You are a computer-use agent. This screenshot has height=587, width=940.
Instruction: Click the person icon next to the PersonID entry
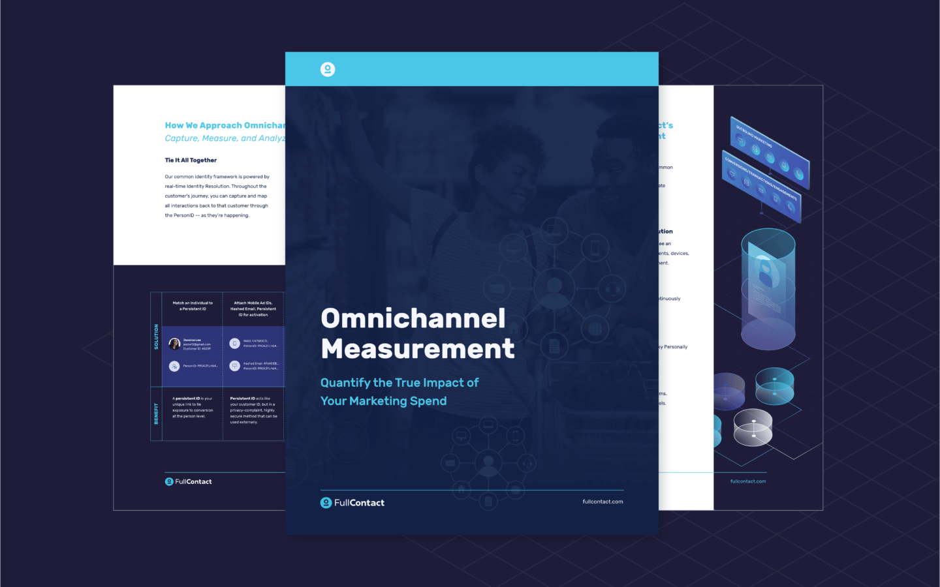[x=174, y=366]
